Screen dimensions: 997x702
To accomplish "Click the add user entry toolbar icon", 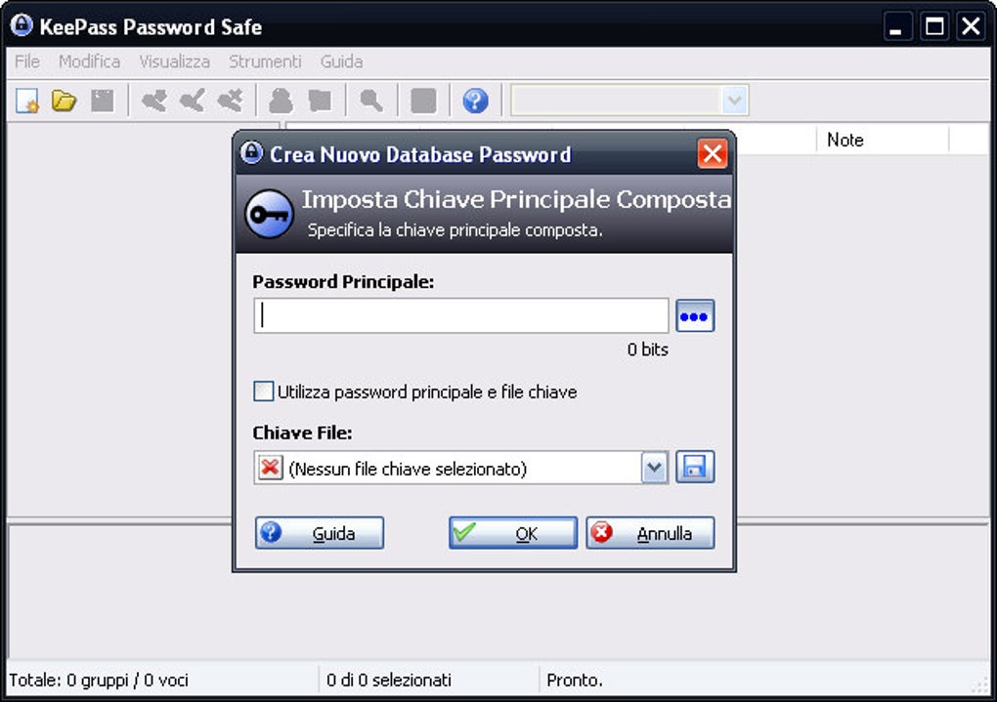I will click(281, 101).
